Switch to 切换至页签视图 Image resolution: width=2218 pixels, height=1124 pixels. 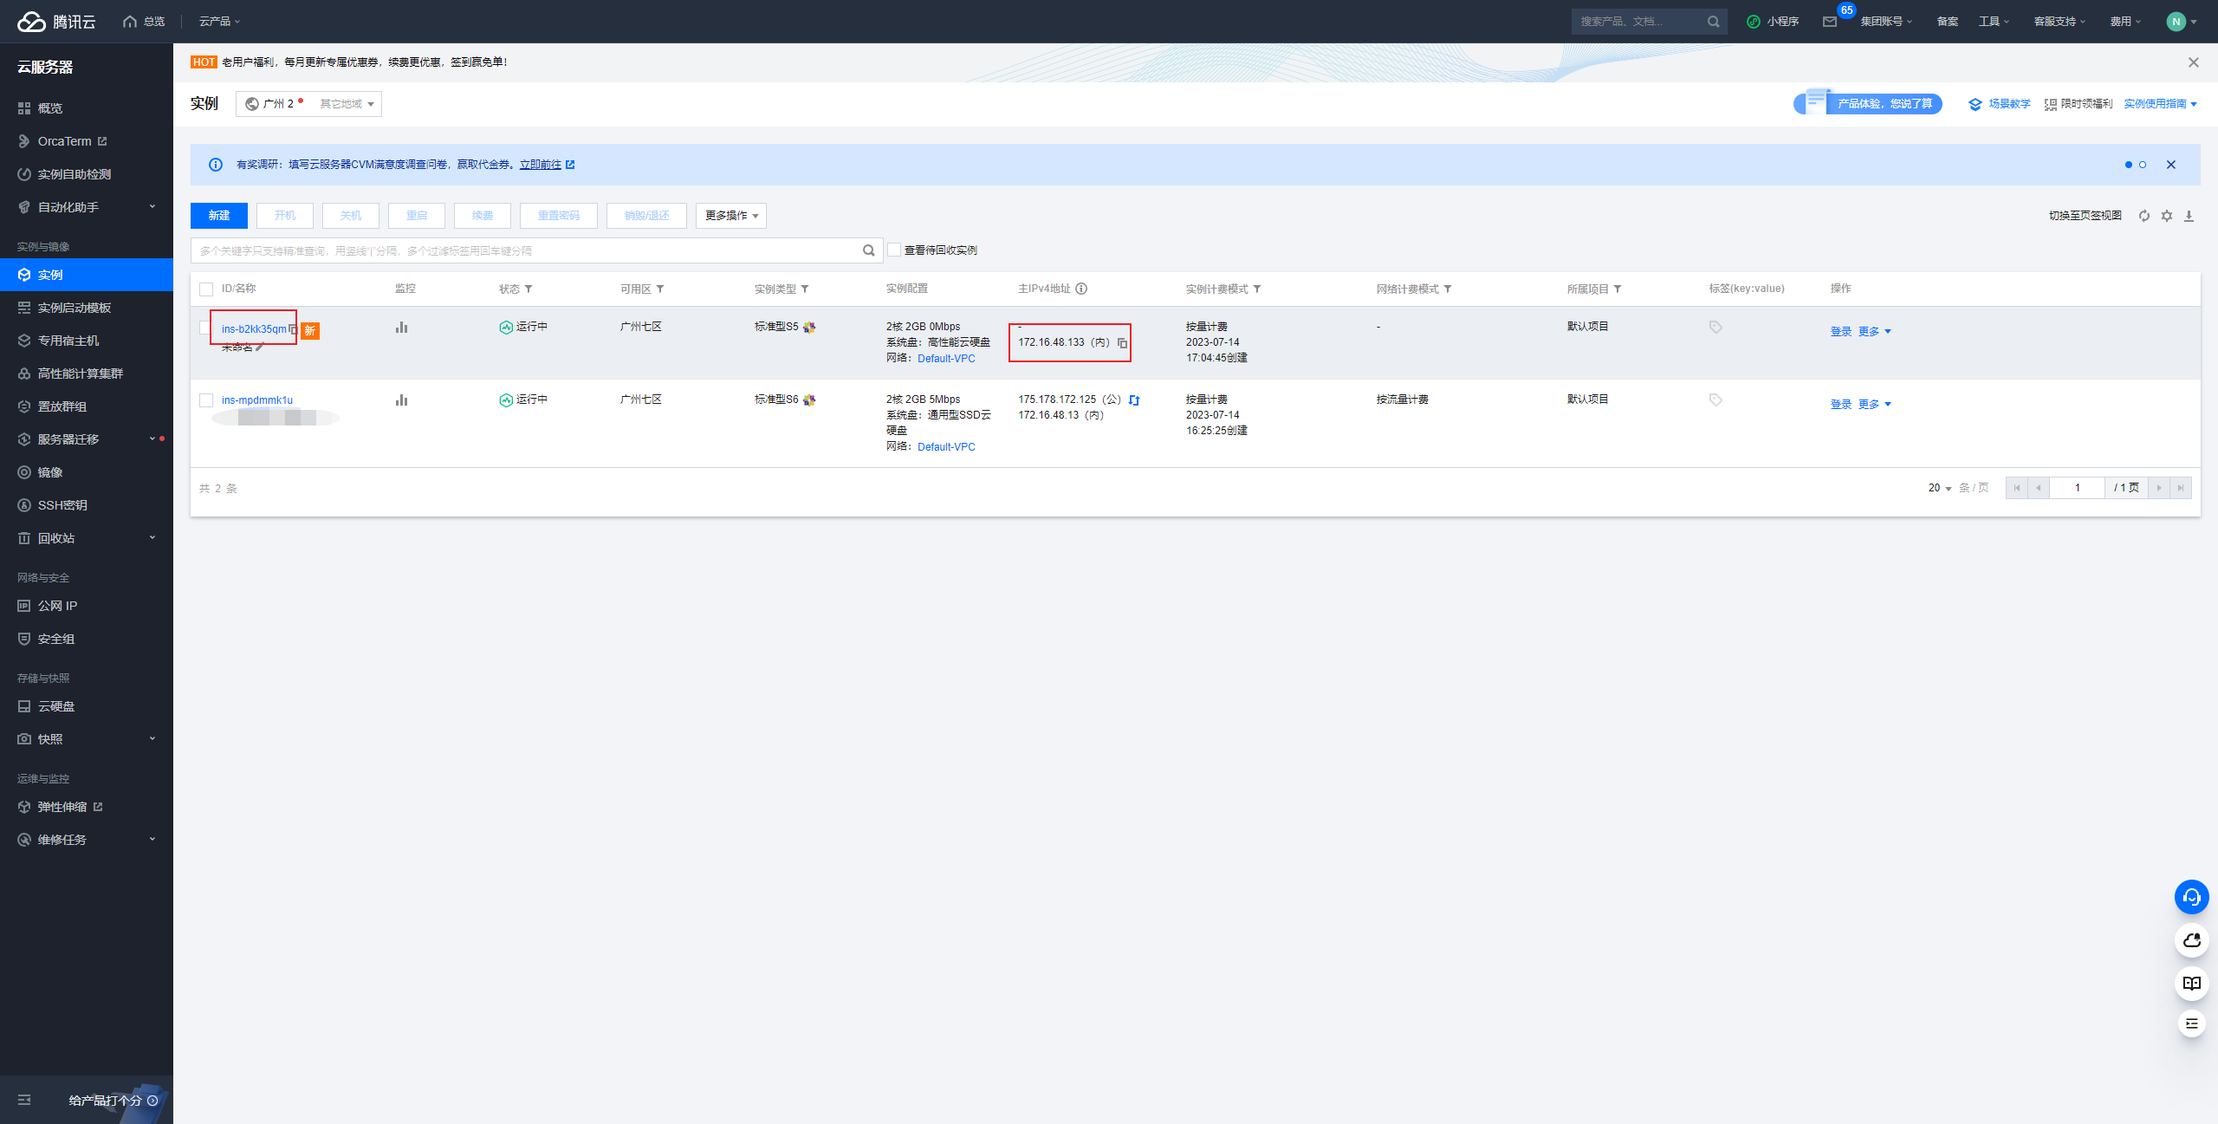(x=2085, y=216)
